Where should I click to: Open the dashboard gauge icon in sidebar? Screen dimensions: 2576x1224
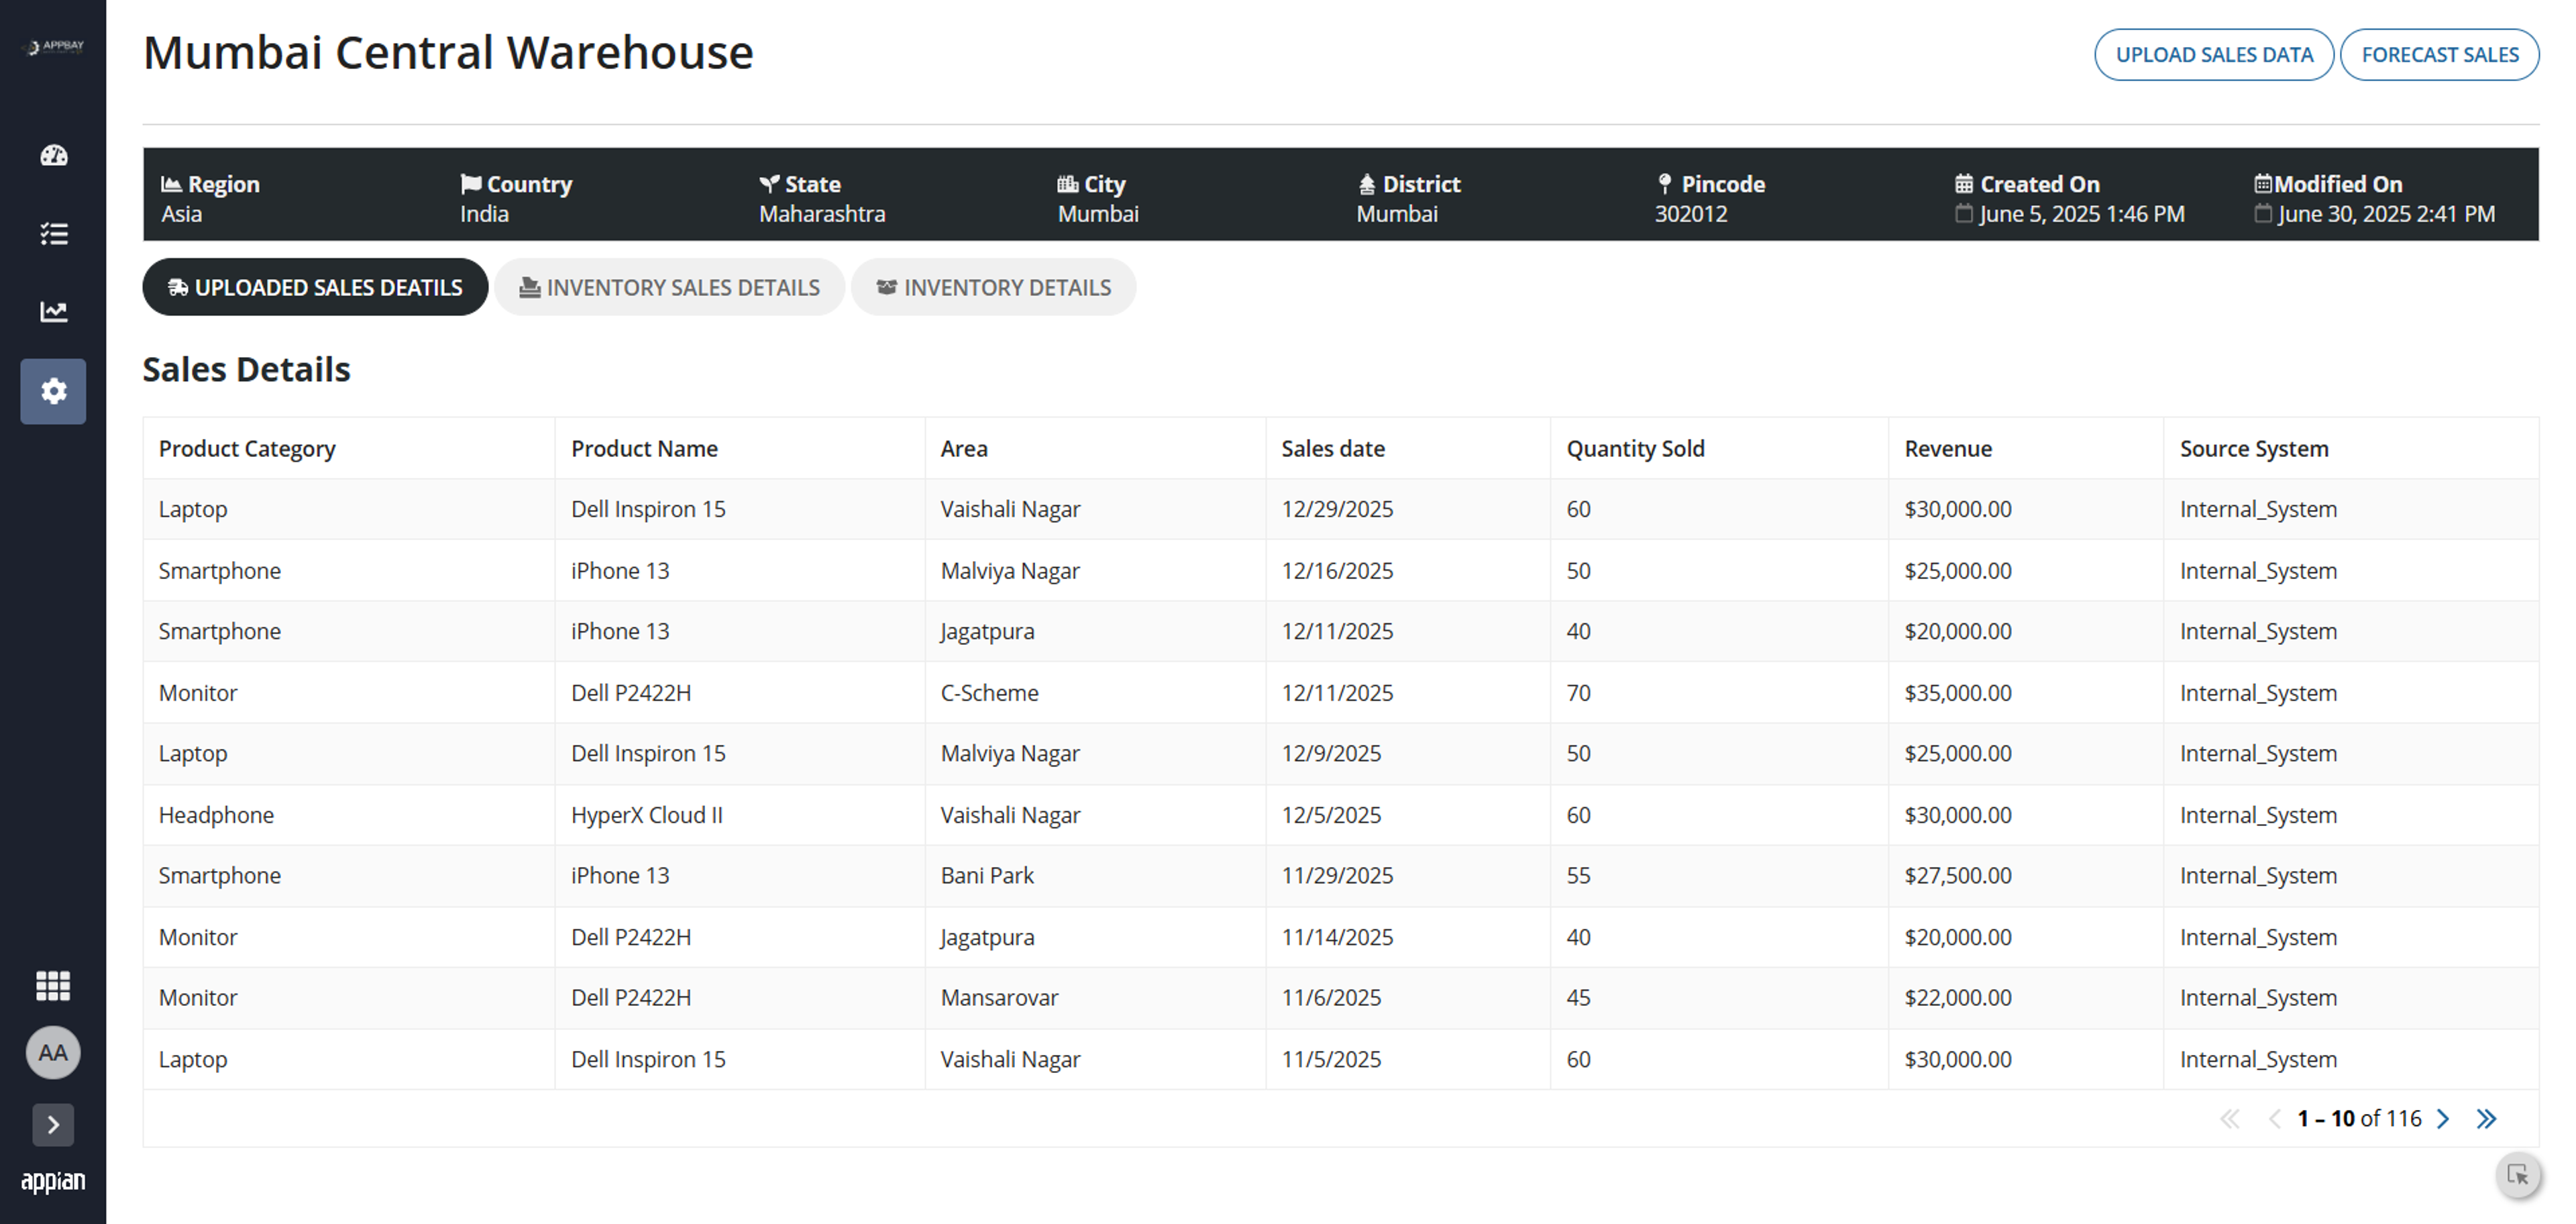coord(53,155)
